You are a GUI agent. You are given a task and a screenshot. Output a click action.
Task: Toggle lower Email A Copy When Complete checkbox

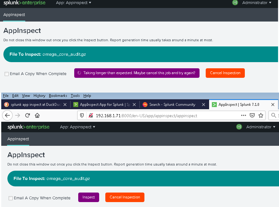pyautogui.click(x=11, y=198)
